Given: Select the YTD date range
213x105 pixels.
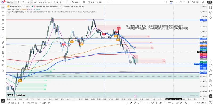Looking at the screenshot, I should tap(32, 103).
